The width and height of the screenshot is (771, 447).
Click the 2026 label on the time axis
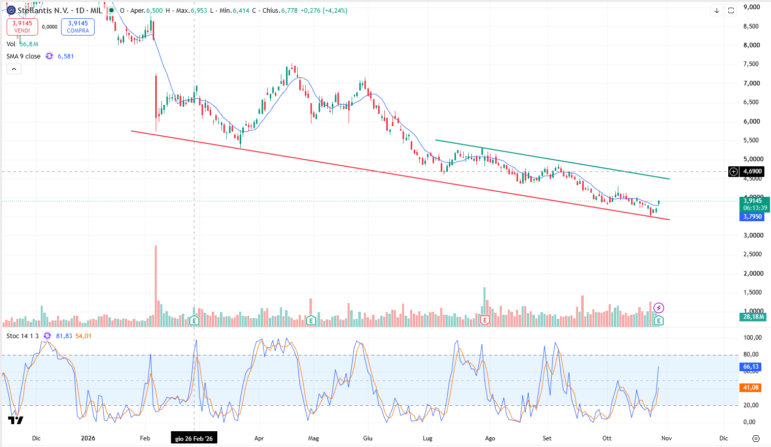(88, 438)
